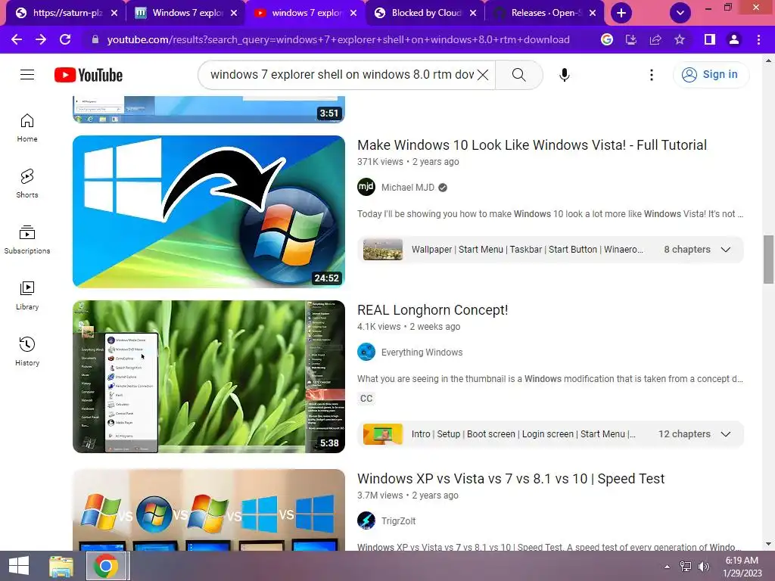Open a new browser tab

click(x=621, y=13)
